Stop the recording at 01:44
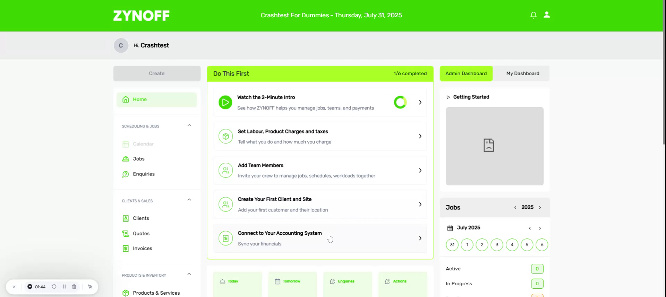This screenshot has width=666, height=297. tap(30, 287)
